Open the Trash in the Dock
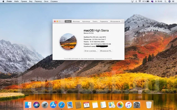177x110 pixels. pos(149,105)
